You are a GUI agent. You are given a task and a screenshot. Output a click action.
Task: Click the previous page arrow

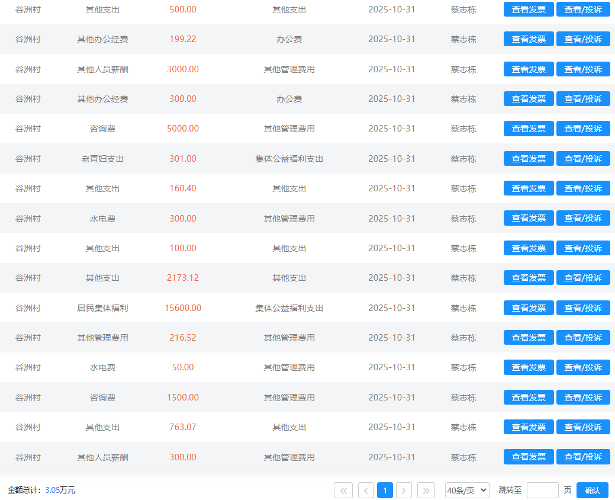point(366,490)
